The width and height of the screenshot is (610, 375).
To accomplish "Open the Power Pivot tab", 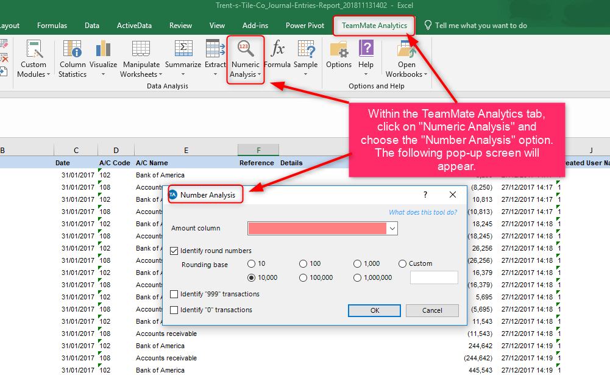I will [305, 26].
